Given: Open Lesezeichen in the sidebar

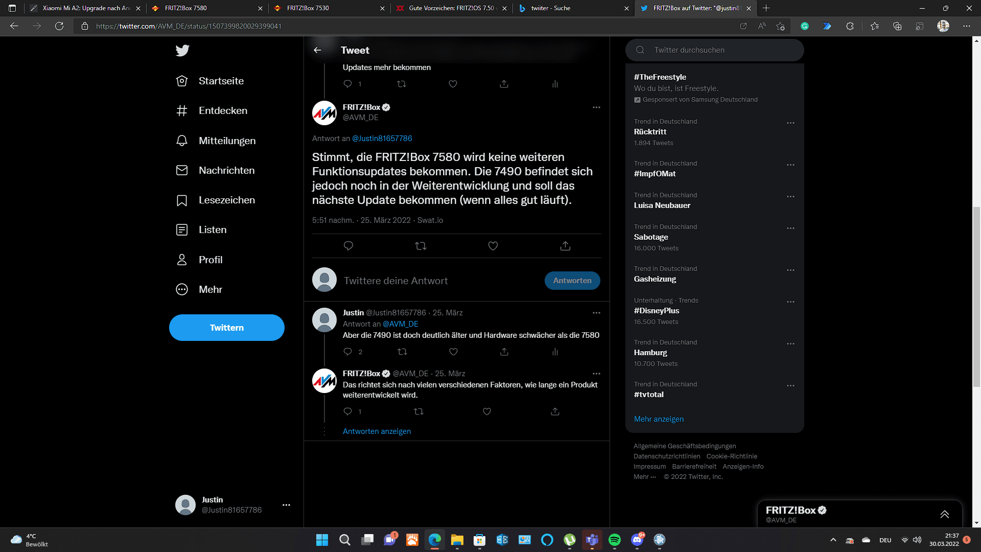Looking at the screenshot, I should coord(216,200).
